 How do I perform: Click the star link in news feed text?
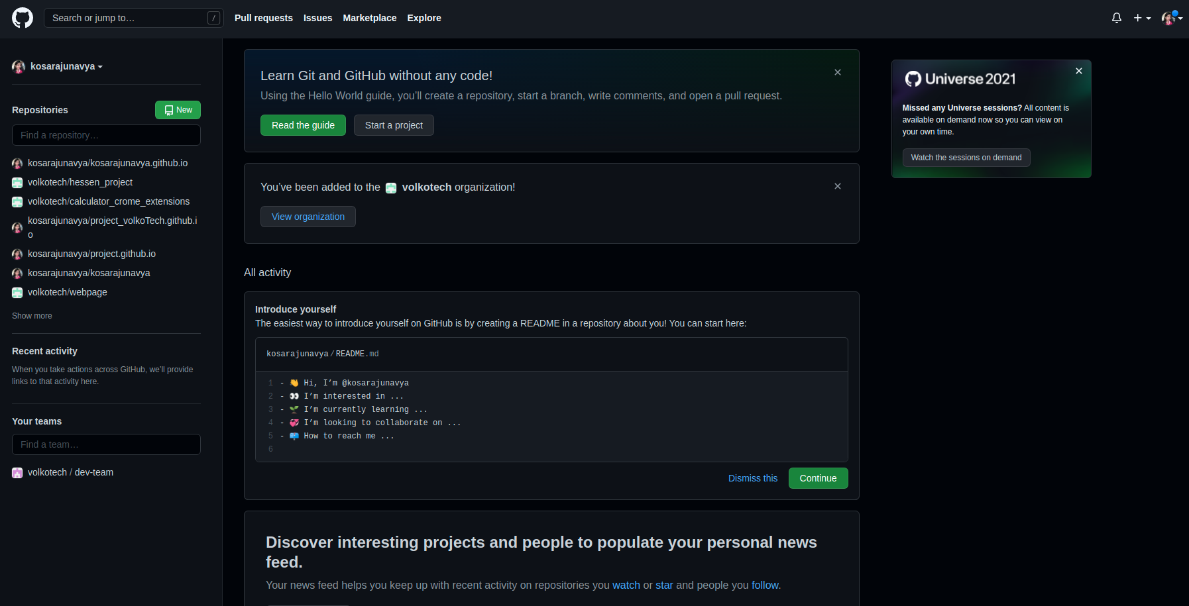[x=664, y=585]
